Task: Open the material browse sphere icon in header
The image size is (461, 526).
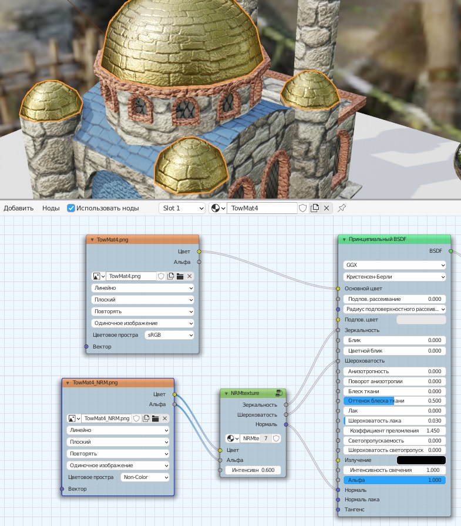Action: [x=218, y=208]
